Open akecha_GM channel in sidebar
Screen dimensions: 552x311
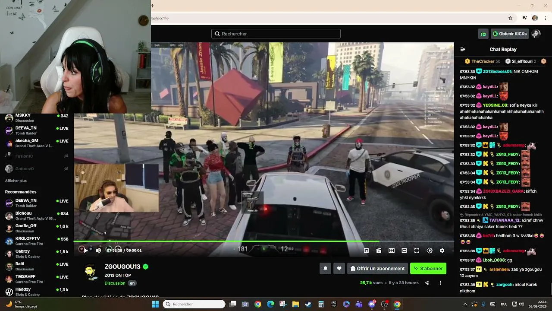37,143
